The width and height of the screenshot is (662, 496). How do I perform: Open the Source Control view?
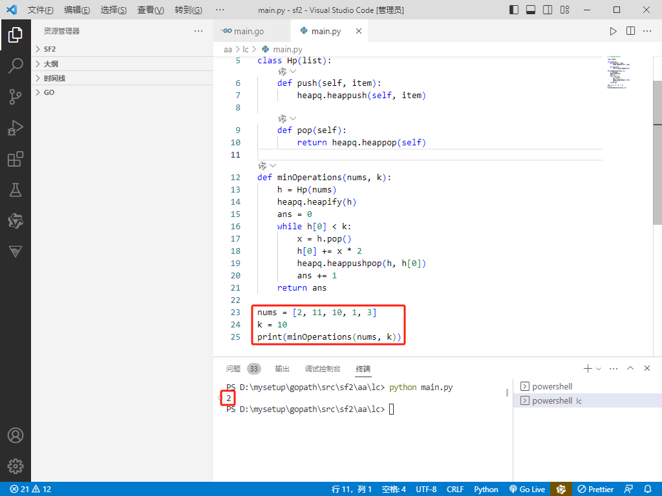click(x=16, y=97)
